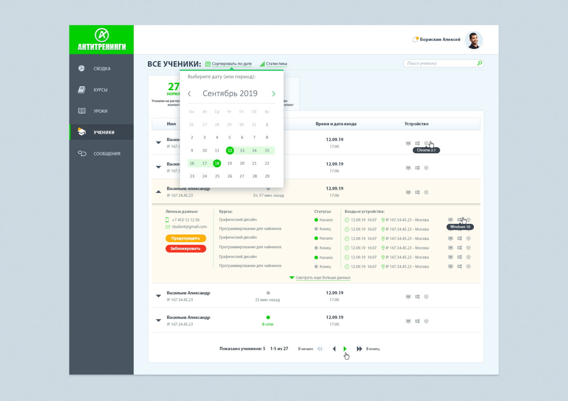Image resolution: width=568 pixels, height=401 pixels.
Task: Click the Chrome browser icon in first row
Action: (426, 143)
